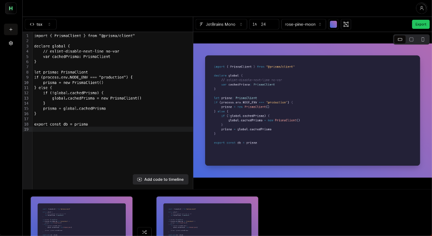
Task: Open settings via the sidebar gear icon
Action: pos(11,43)
